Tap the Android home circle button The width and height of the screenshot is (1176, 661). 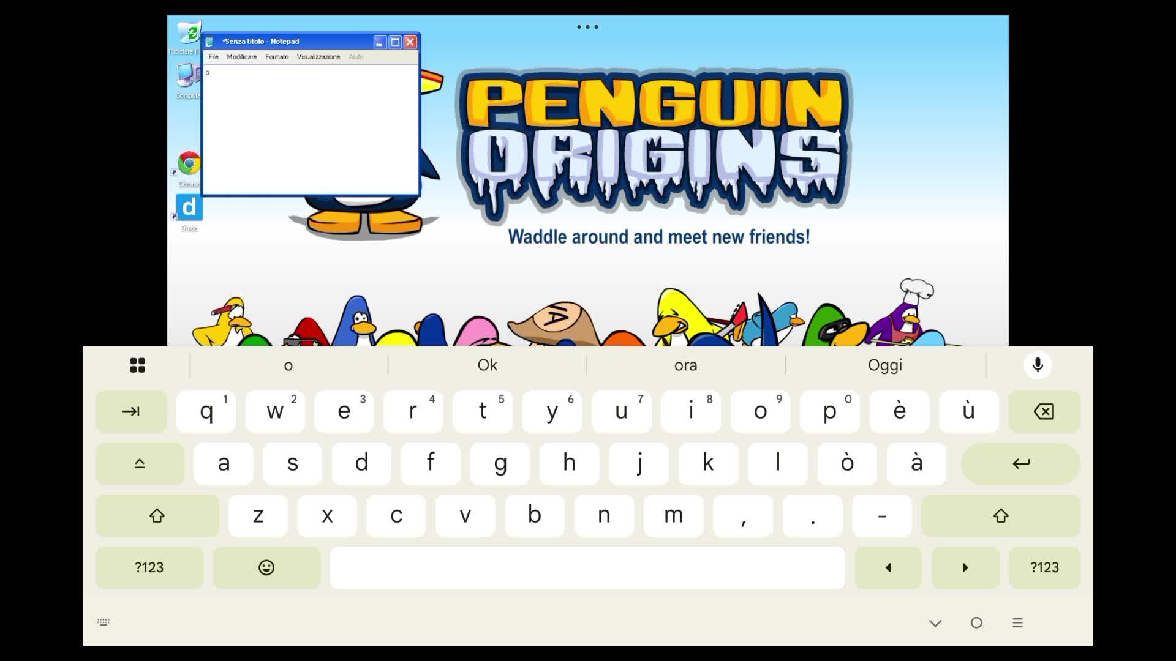(x=976, y=623)
